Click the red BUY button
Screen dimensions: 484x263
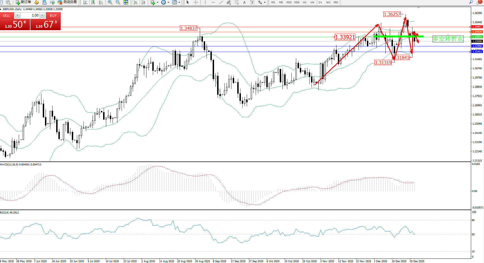53,16
